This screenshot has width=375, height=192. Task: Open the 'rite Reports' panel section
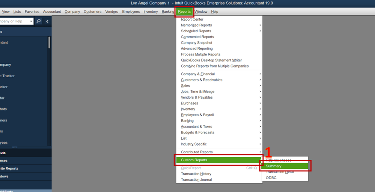coord(26,168)
